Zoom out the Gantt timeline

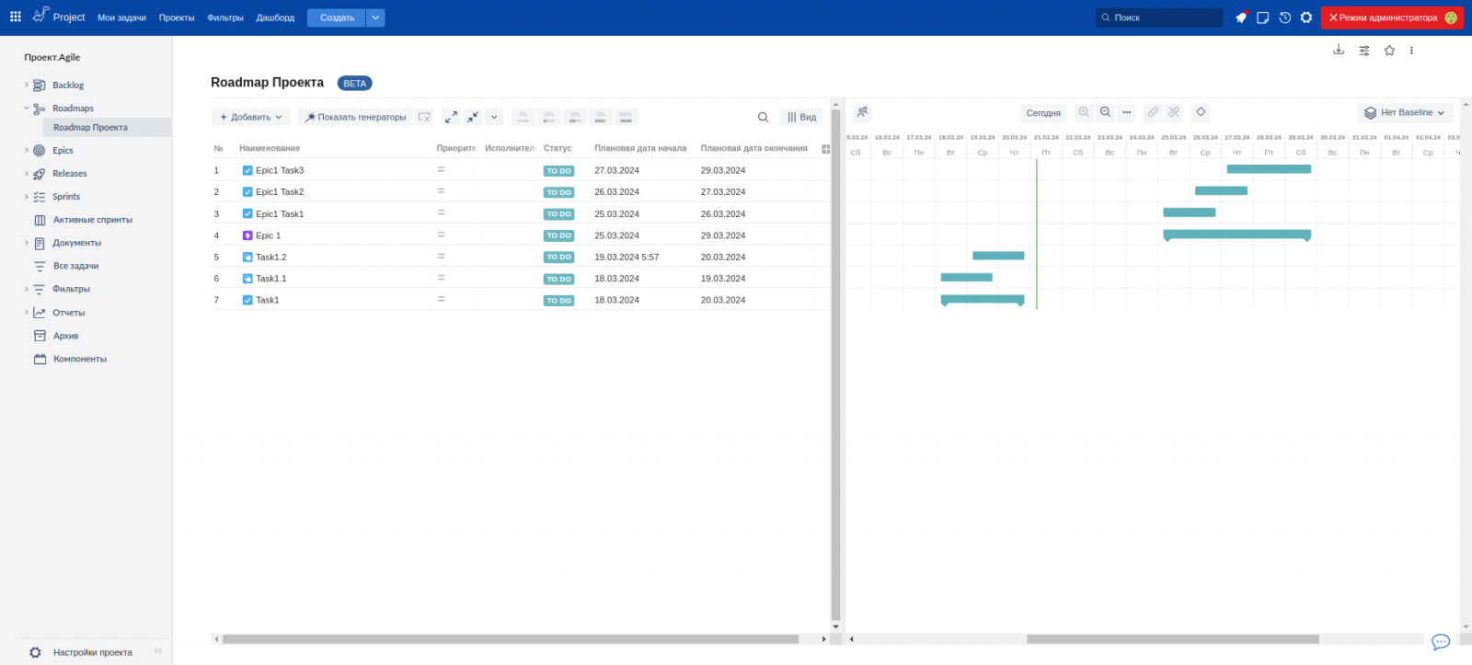tap(1105, 112)
